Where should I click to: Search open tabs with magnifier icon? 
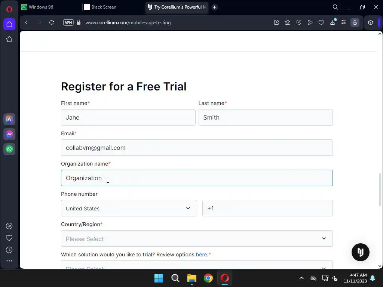(335, 7)
